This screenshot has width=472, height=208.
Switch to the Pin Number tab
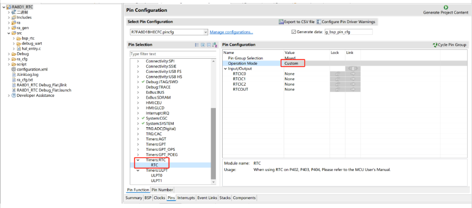point(162,190)
